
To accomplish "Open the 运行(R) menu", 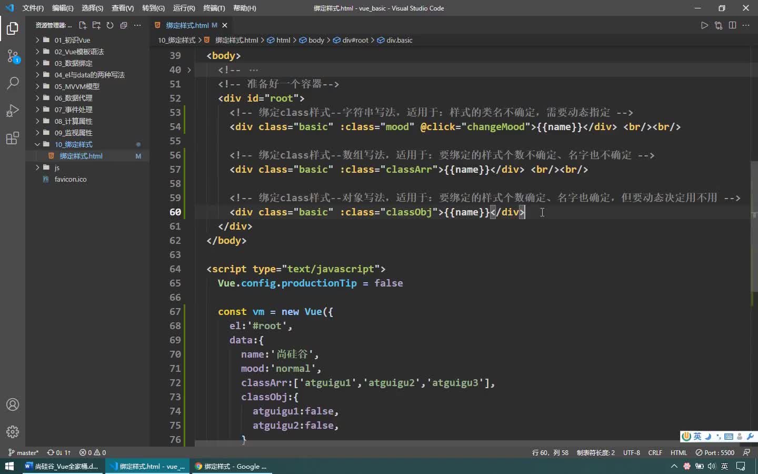I will (x=184, y=8).
